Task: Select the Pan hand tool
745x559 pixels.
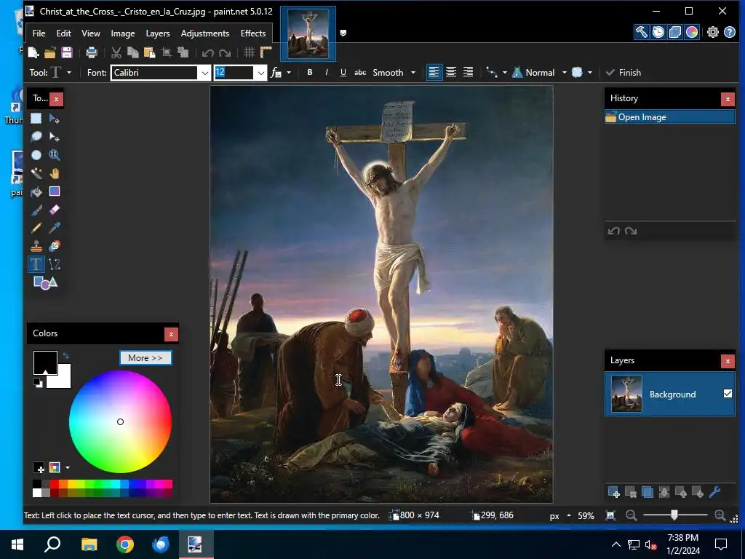Action: tap(54, 173)
